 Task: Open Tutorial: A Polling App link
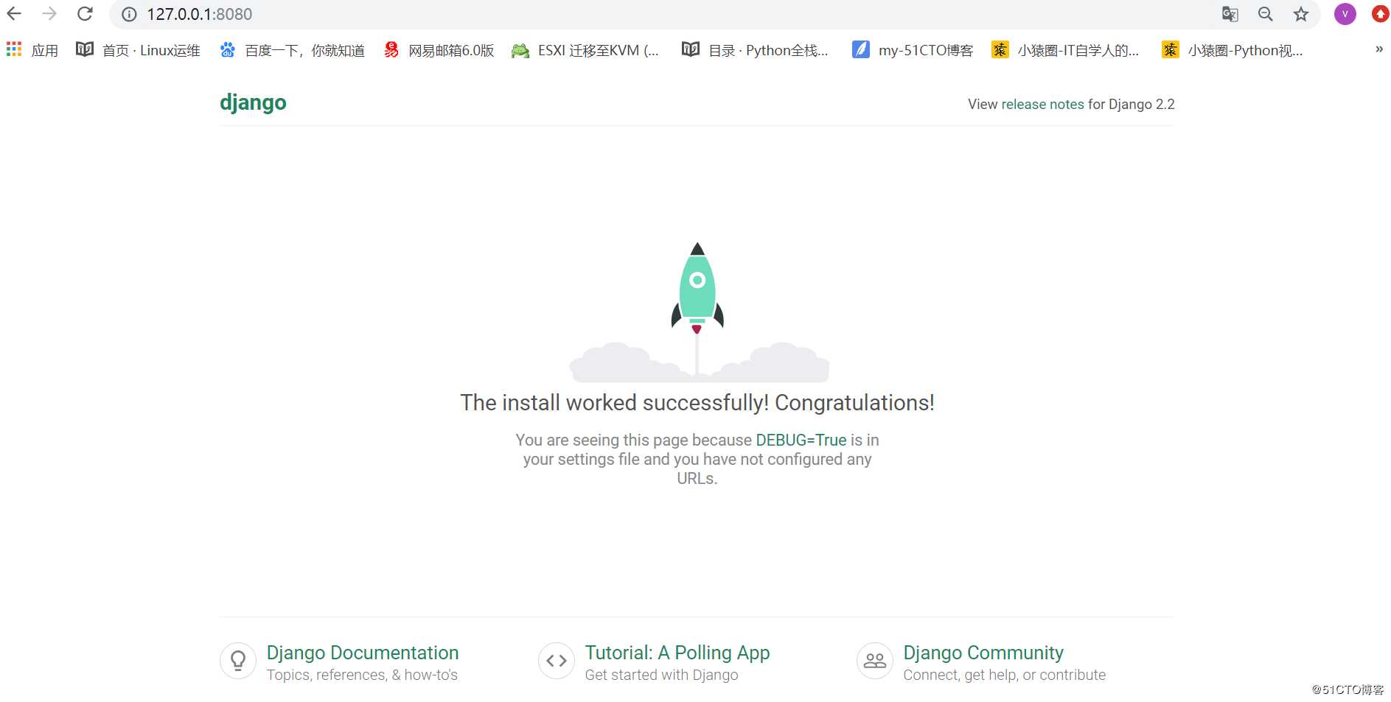click(x=677, y=653)
